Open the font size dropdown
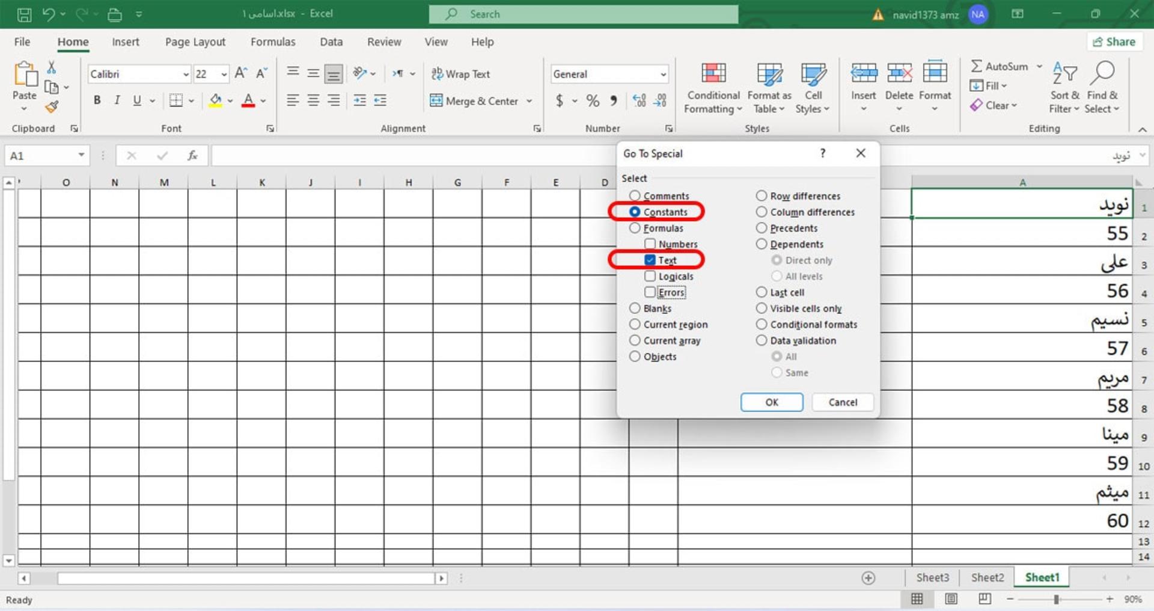1154x611 pixels. click(224, 74)
